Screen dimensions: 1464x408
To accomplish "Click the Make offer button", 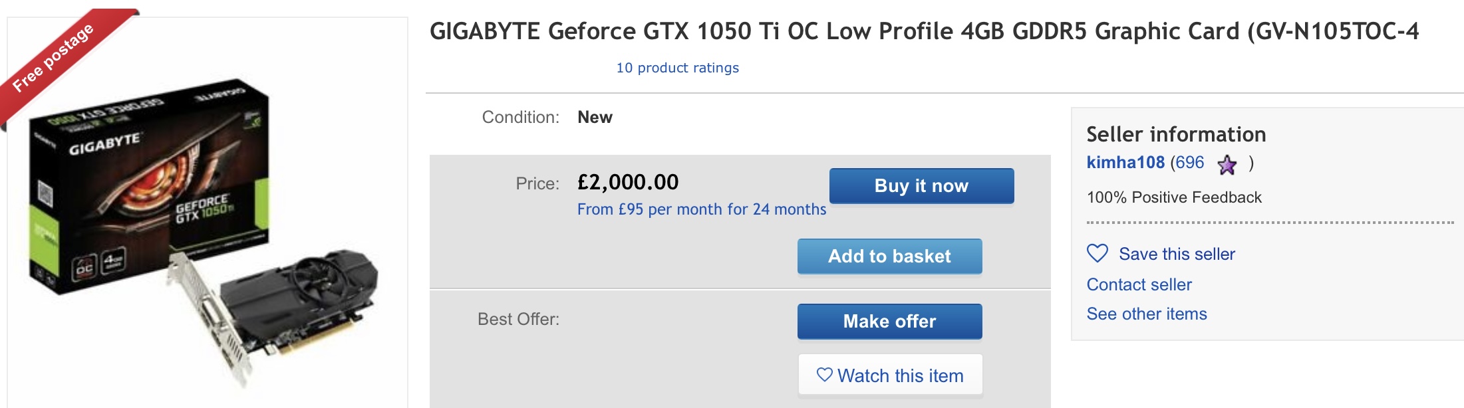I will tap(889, 322).
